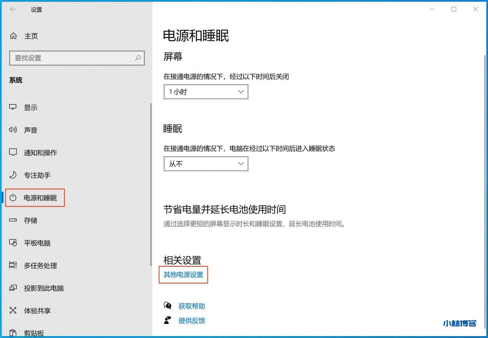Image resolution: width=488 pixels, height=338 pixels.
Task: Open the sleep dropdown showing 从不
Action: pos(206,164)
